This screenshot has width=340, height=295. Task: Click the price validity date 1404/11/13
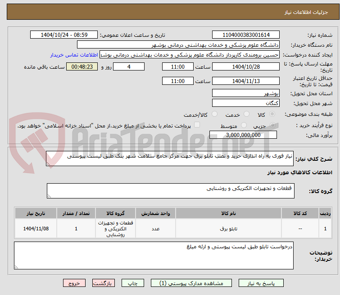(x=246, y=81)
